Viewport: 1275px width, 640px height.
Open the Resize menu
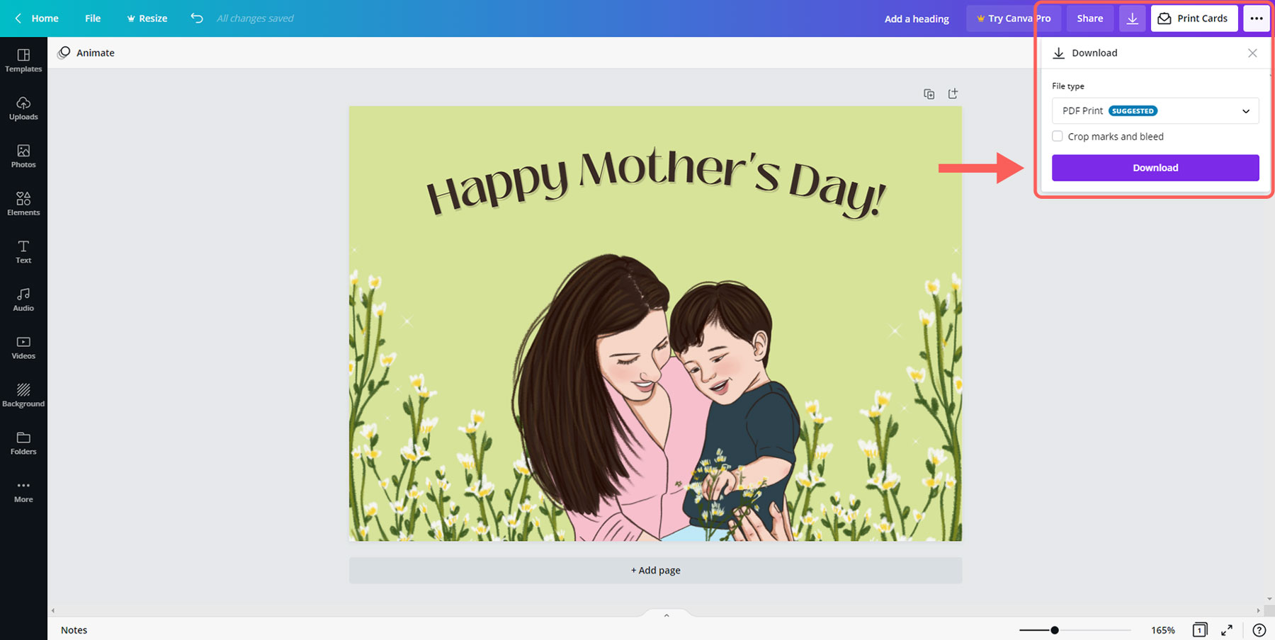pyautogui.click(x=147, y=18)
